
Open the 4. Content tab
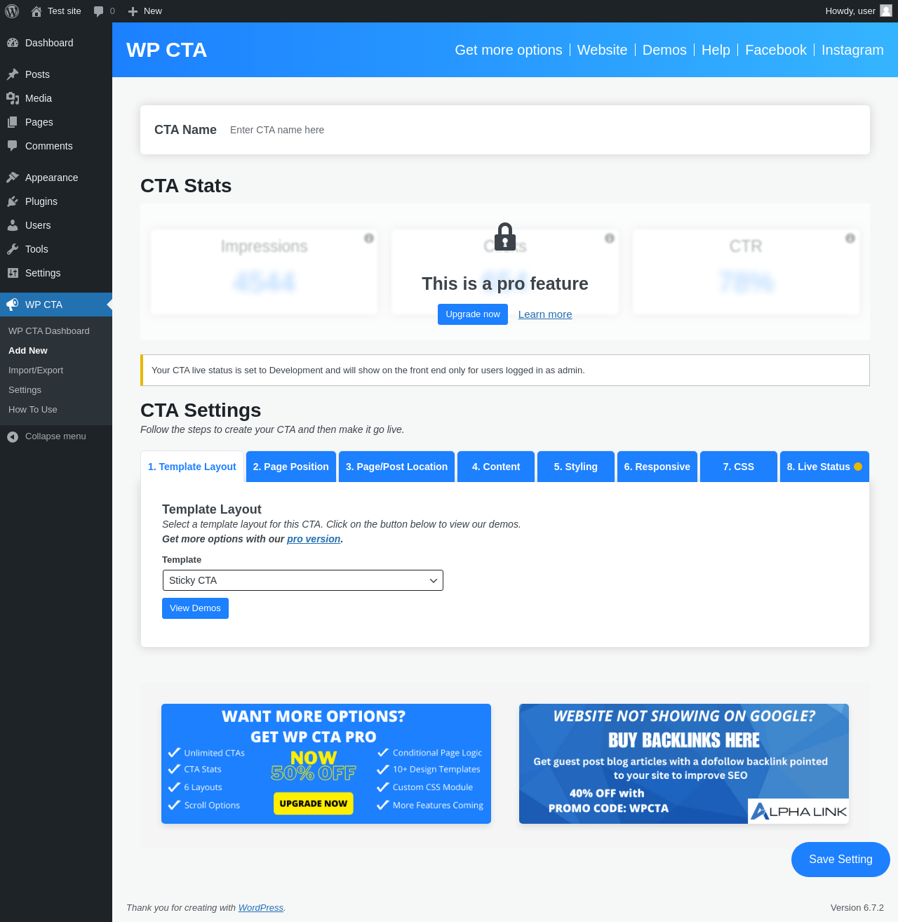coord(496,467)
